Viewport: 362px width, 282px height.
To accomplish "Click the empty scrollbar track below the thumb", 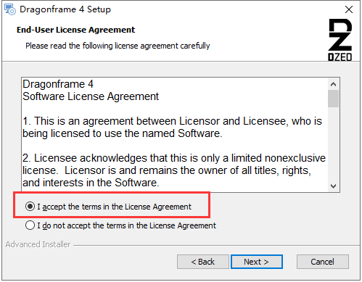I will (334, 144).
